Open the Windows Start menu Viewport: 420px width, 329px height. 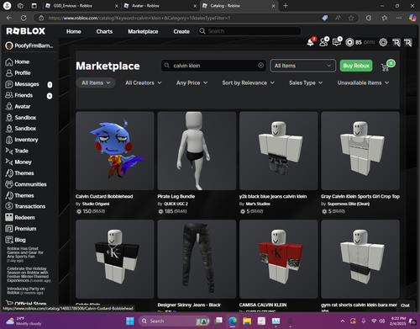point(130,321)
